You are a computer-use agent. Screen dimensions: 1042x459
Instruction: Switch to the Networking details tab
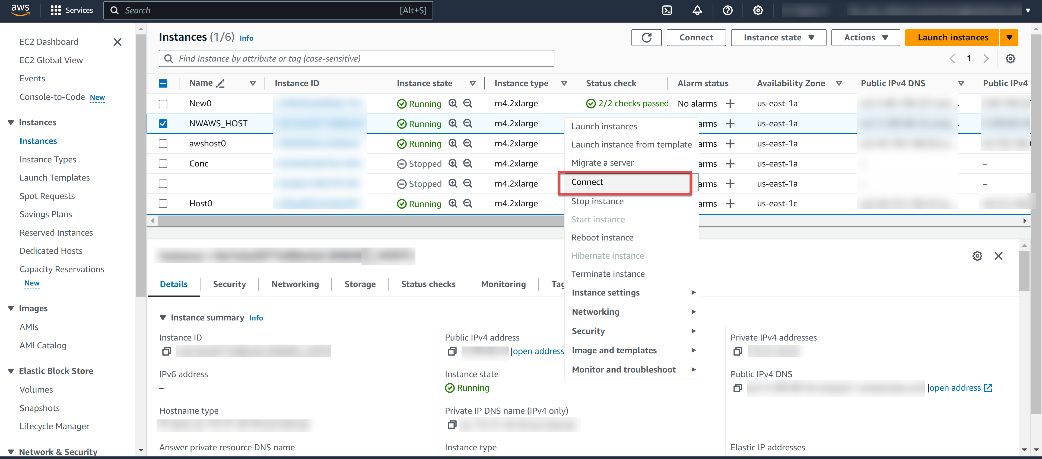tap(295, 284)
